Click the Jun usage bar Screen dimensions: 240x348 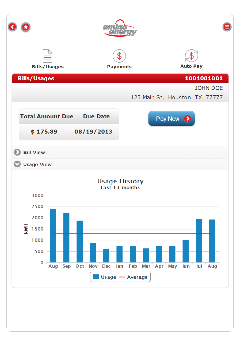tap(186, 251)
